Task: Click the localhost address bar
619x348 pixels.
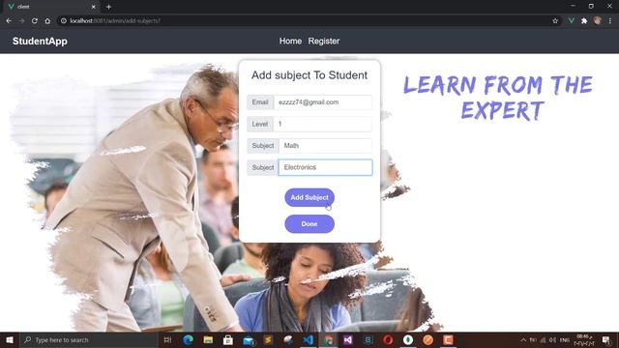Action: tap(308, 21)
